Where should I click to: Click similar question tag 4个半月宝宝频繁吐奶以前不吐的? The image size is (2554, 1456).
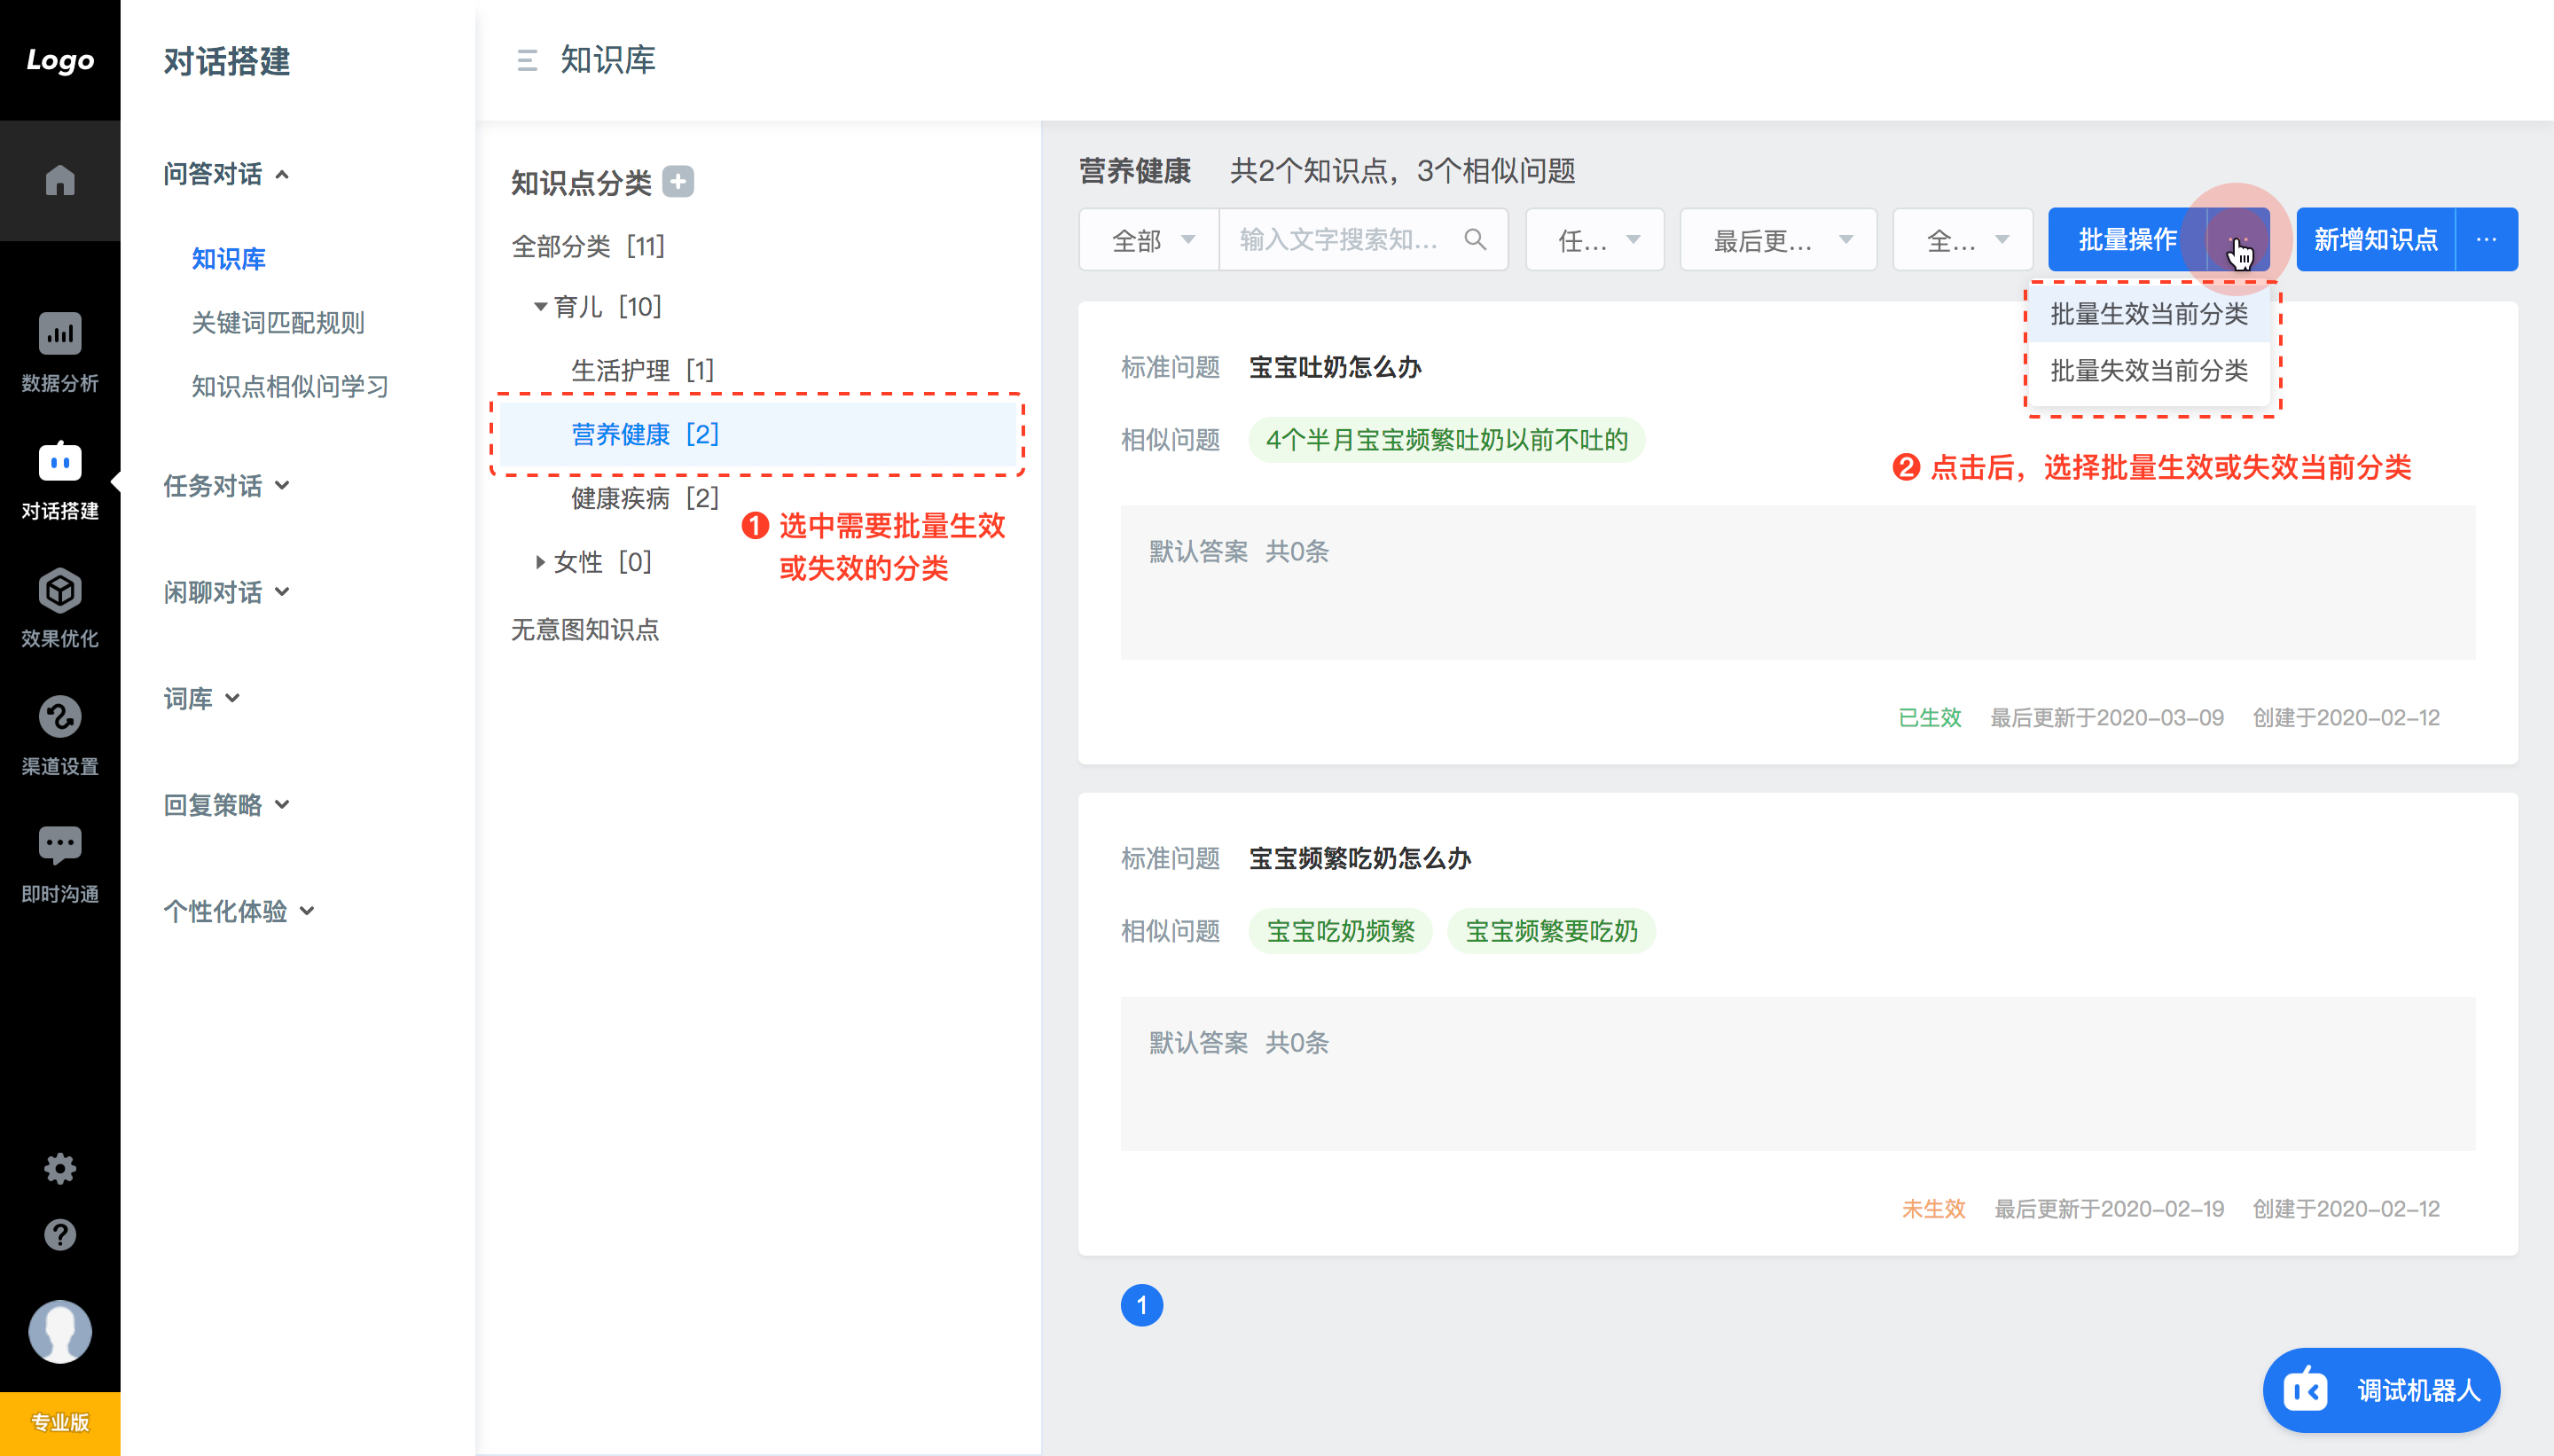point(1446,440)
